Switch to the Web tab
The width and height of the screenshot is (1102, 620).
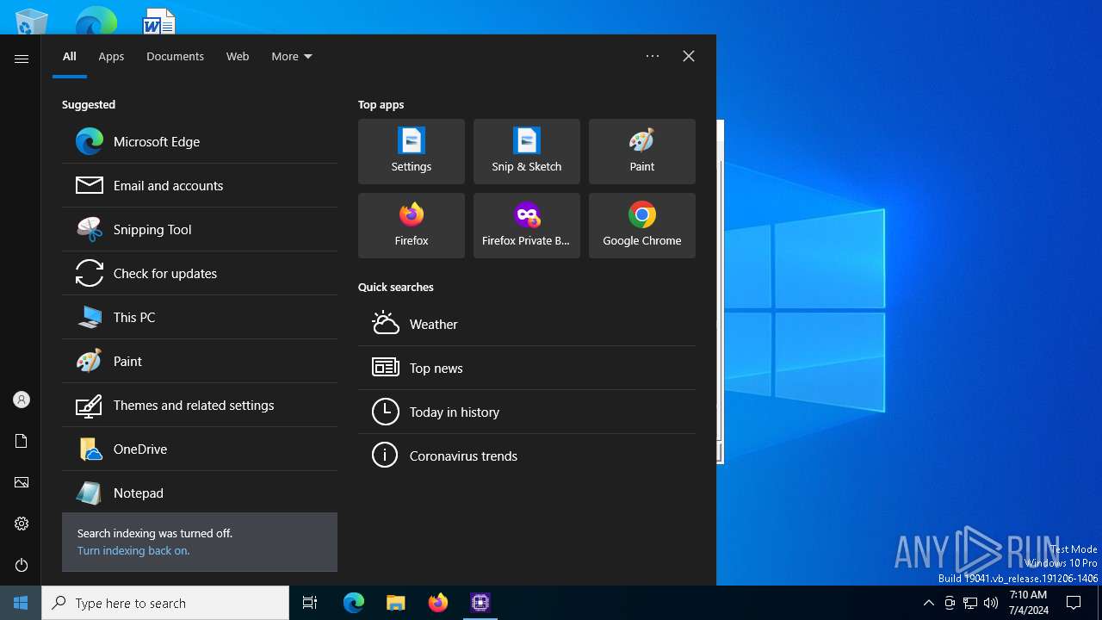click(x=238, y=56)
